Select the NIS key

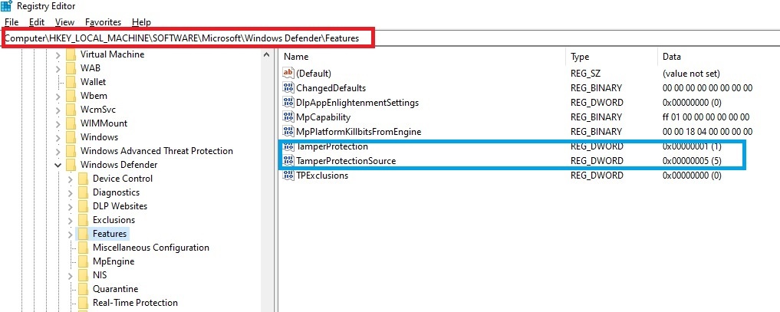point(100,274)
